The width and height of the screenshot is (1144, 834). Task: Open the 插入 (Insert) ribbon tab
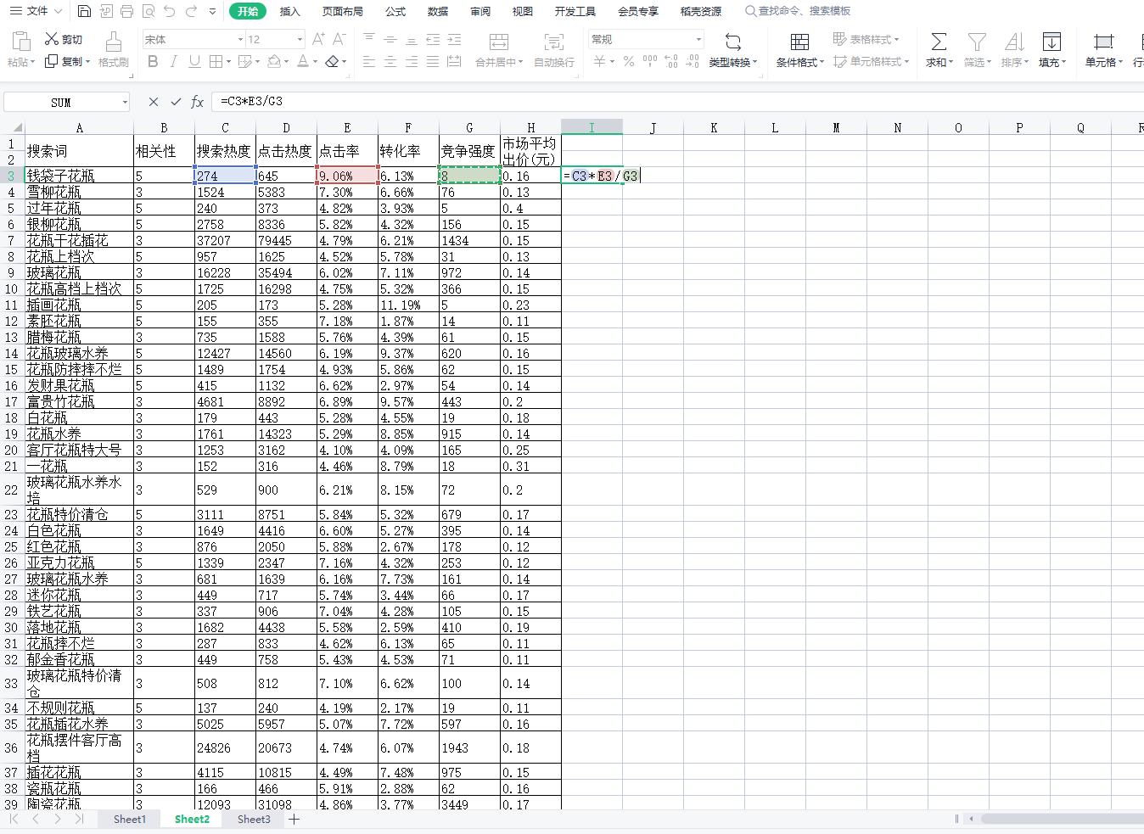(289, 11)
